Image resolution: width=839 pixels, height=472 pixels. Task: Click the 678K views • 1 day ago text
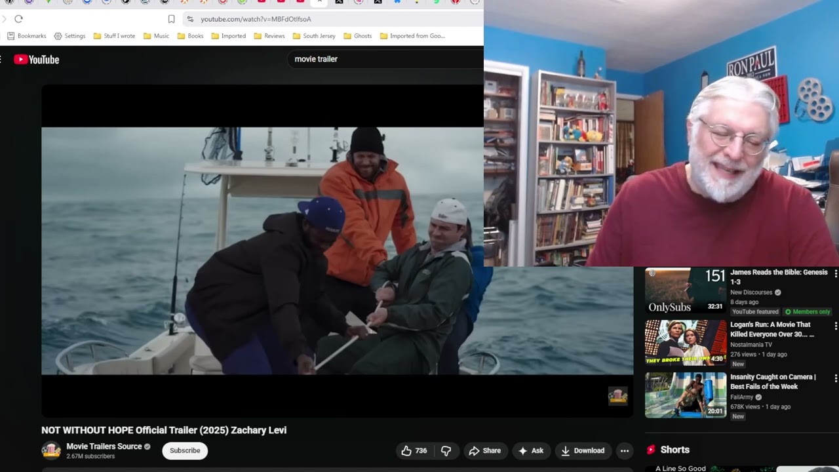point(760,407)
